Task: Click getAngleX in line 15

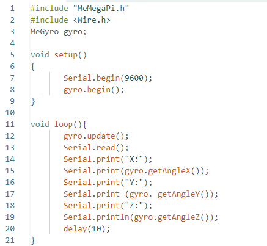Action: (169, 171)
